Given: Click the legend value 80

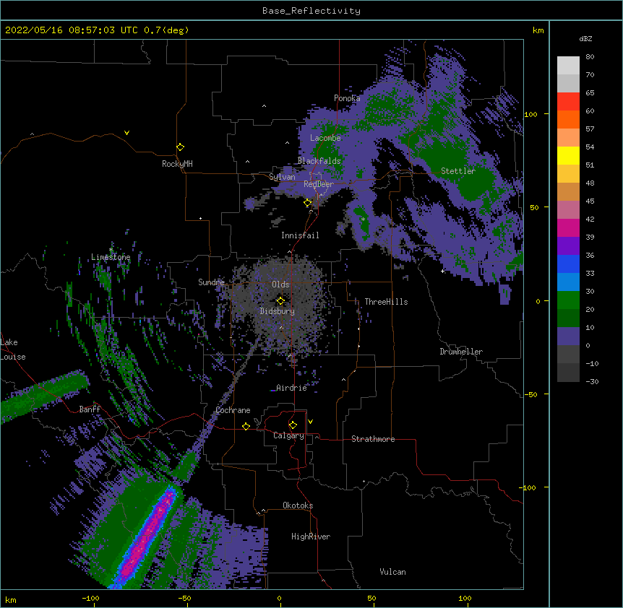Looking at the screenshot, I should tap(590, 57).
